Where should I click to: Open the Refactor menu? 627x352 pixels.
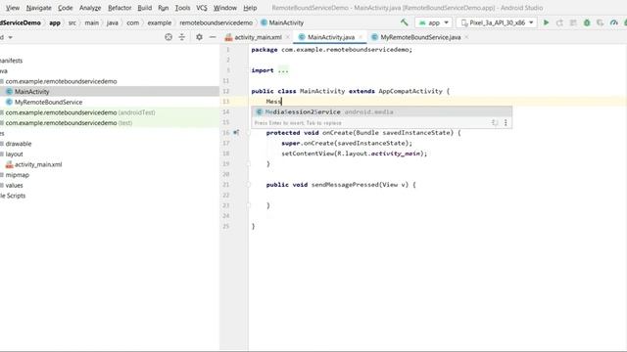[x=120, y=8]
